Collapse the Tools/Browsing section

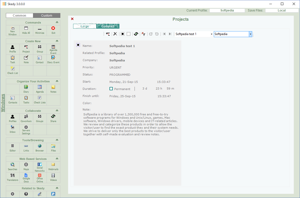point(57,140)
